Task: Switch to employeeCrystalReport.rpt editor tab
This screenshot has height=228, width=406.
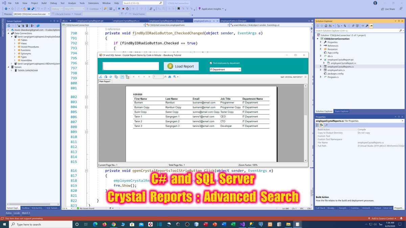Action: pos(90,21)
